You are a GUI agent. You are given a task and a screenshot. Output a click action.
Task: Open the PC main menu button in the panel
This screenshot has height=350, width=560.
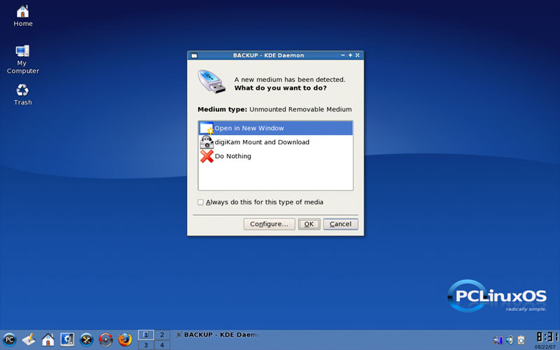pyautogui.click(x=10, y=339)
